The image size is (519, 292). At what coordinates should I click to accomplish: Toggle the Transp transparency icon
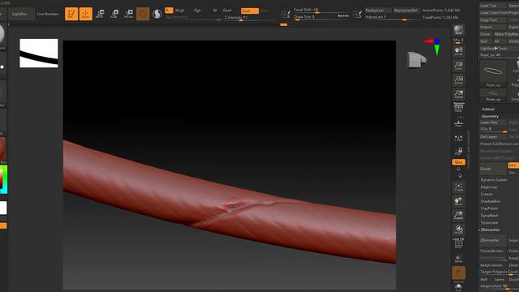tap(458, 259)
